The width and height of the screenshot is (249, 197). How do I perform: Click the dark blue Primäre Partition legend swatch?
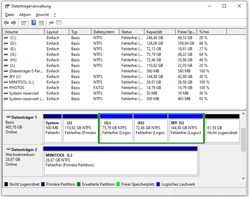tap(43, 184)
